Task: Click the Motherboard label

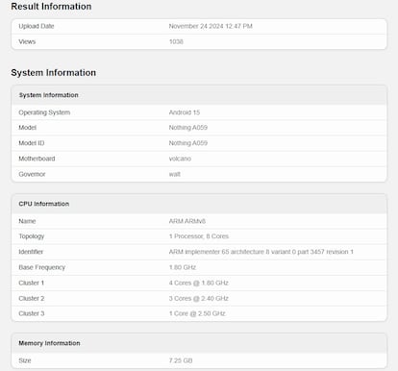Action: tap(37, 159)
